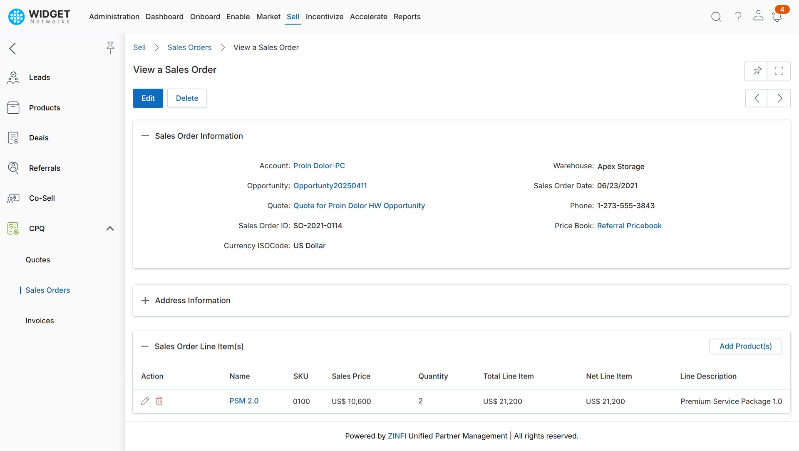Click the Add Product(s) button
The height and width of the screenshot is (451, 799).
745,346
